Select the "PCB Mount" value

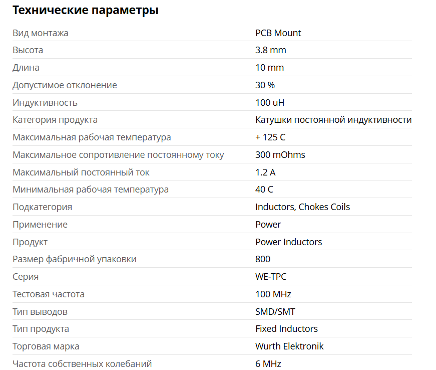tap(278, 33)
